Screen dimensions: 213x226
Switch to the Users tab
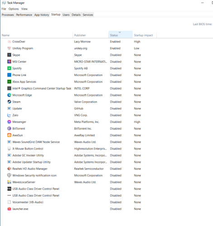[x=66, y=15]
